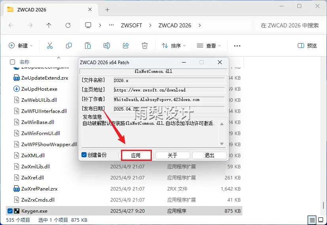
Task: Click the 在 ZWCAD 2026 中搜索 search box
Action: coord(290,25)
